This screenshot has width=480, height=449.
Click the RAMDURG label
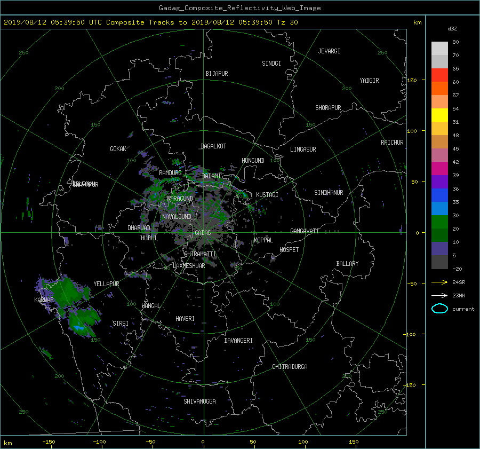click(x=170, y=173)
